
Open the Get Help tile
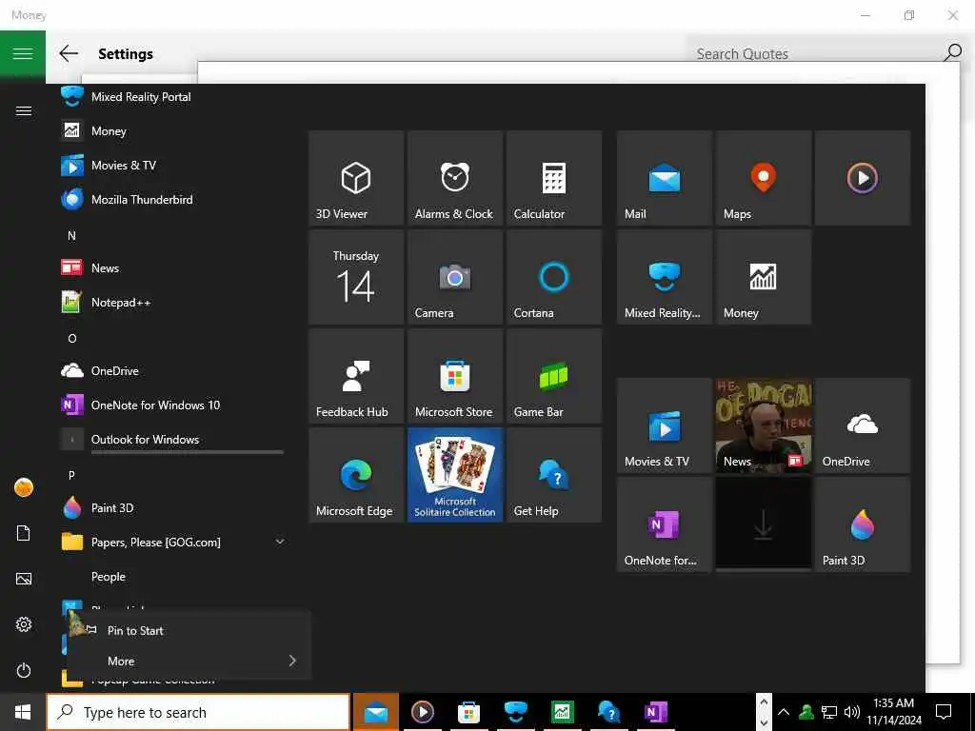pos(553,475)
